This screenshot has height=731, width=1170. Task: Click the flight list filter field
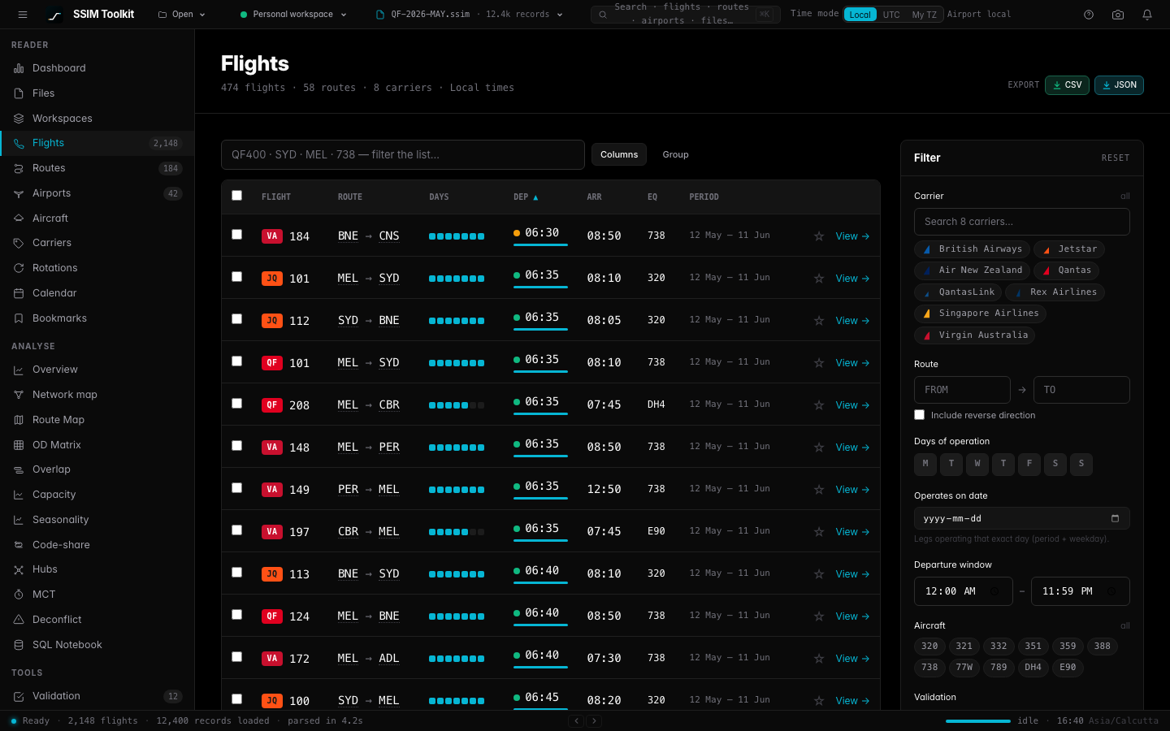tap(403, 155)
